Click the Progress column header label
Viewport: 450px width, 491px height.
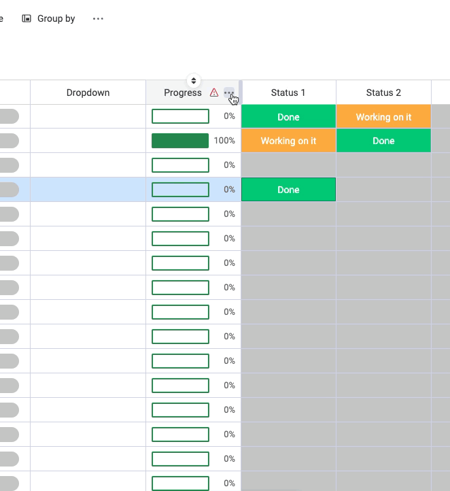tap(183, 92)
